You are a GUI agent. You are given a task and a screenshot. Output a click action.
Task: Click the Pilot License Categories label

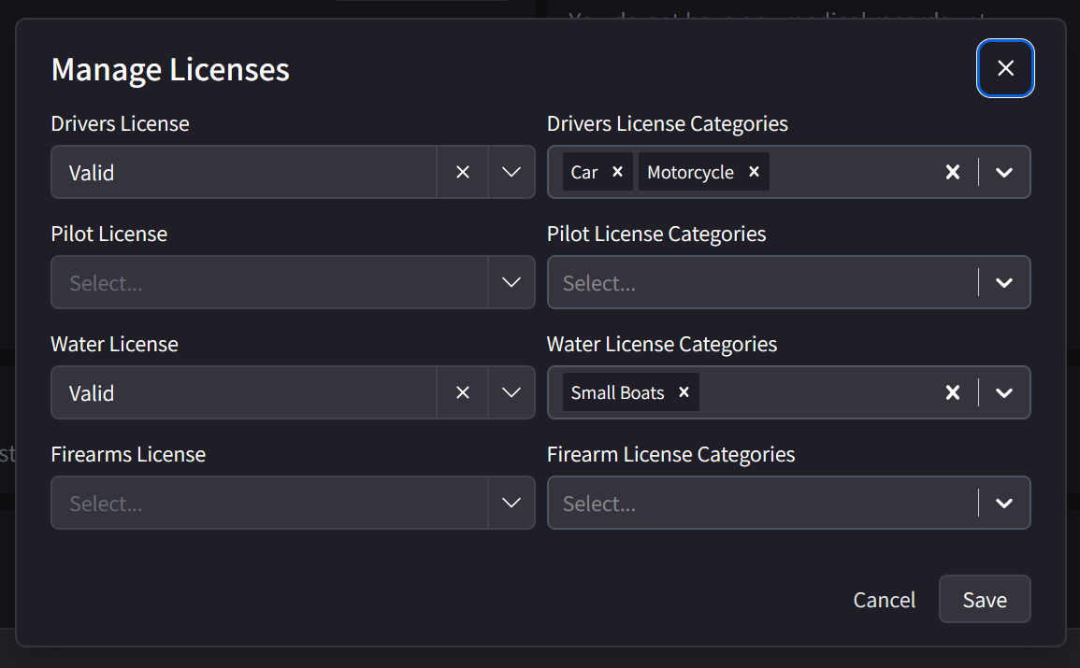tap(655, 234)
